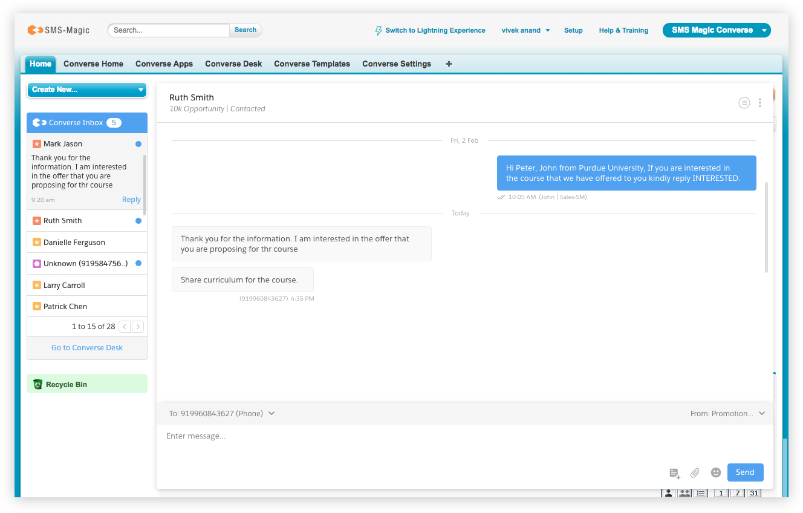Insert a message template via template icon
Viewport: 803px width, 513px height.
click(x=675, y=473)
